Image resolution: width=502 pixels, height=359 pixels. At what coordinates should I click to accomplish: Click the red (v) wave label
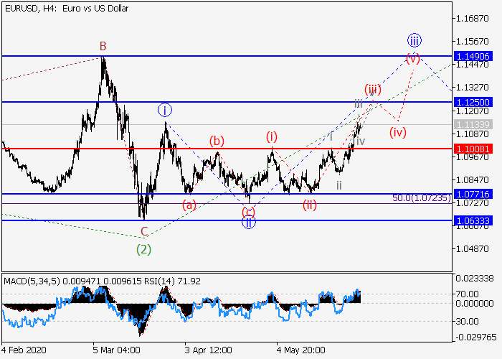click(413, 57)
